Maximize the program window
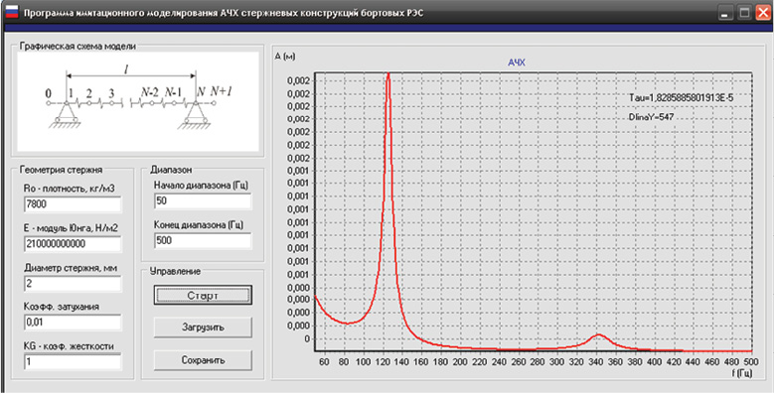This screenshot has width=774, height=393. (x=743, y=13)
